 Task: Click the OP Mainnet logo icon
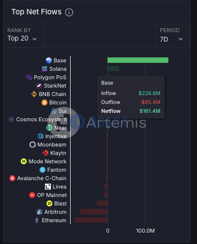[x=32, y=195]
